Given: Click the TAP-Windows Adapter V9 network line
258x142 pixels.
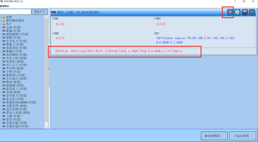Looking at the screenshot, I should 195,38.
